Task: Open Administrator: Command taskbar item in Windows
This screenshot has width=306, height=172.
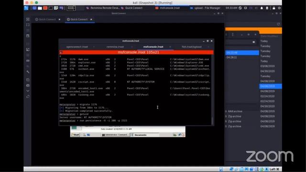Action: [115, 135]
